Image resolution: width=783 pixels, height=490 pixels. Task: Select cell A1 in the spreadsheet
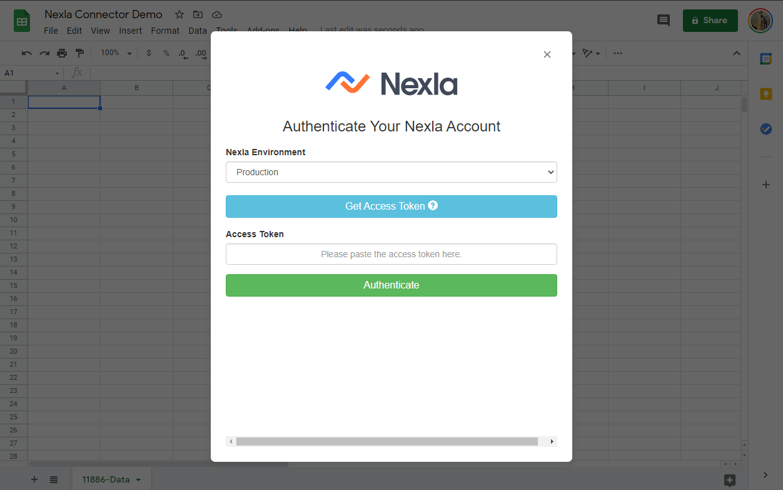64,101
